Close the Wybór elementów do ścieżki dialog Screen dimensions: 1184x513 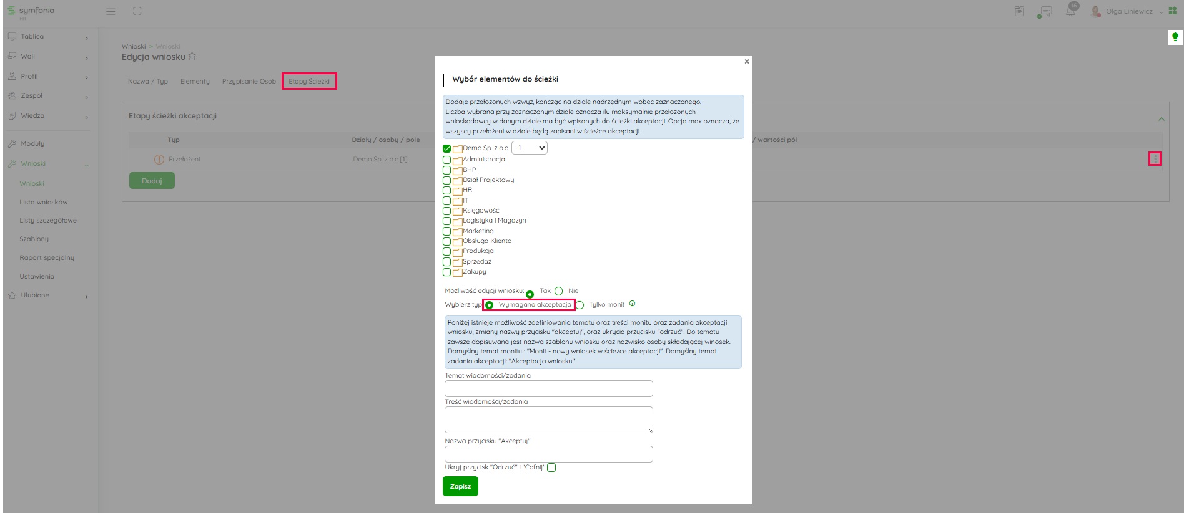pos(746,62)
